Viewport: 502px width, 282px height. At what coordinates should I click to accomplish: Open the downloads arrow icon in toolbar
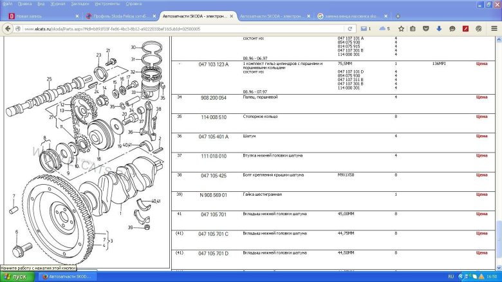(439, 28)
